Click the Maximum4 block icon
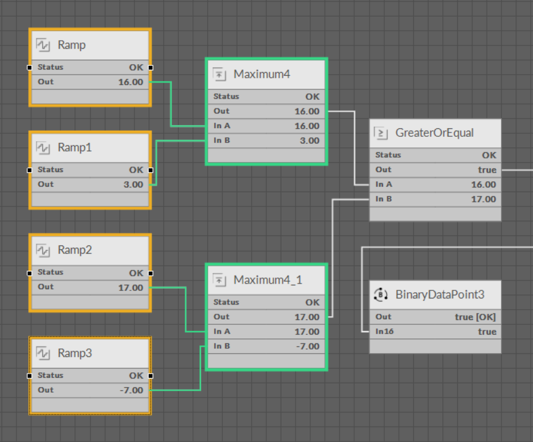 click(x=220, y=75)
